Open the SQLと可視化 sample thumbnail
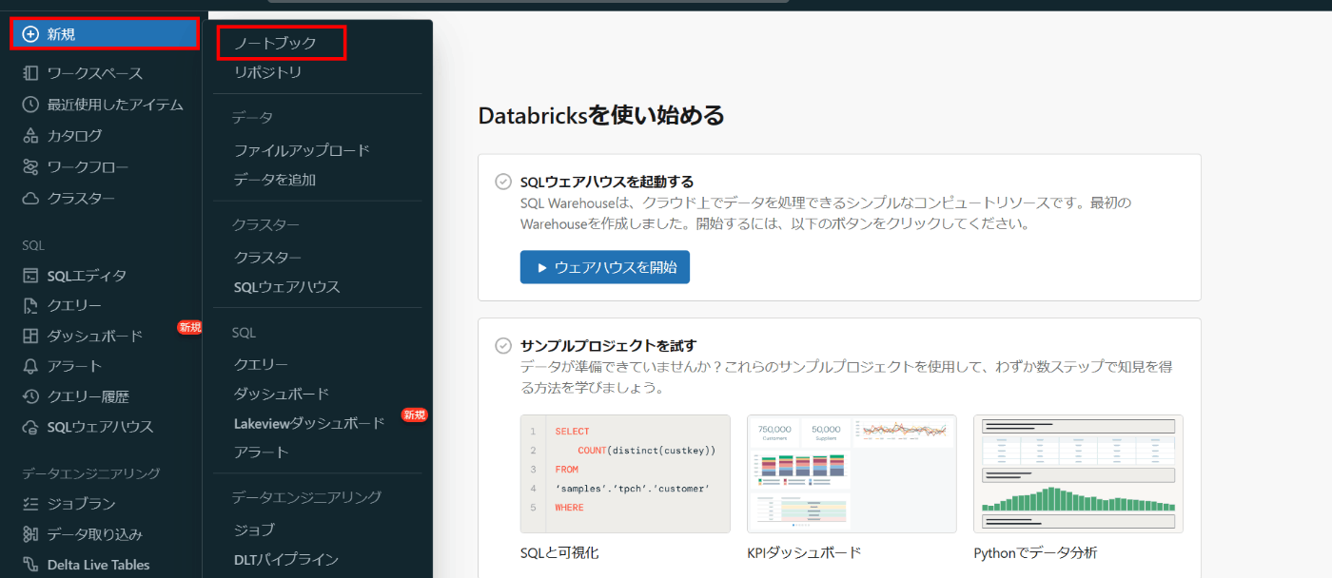This screenshot has height=578, width=1332. click(625, 473)
